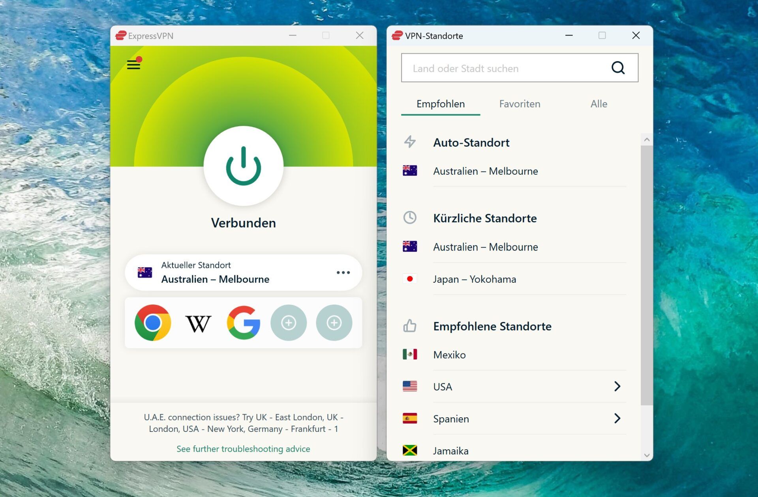Open the Wikipedia shortcut
The image size is (758, 497).
(198, 323)
